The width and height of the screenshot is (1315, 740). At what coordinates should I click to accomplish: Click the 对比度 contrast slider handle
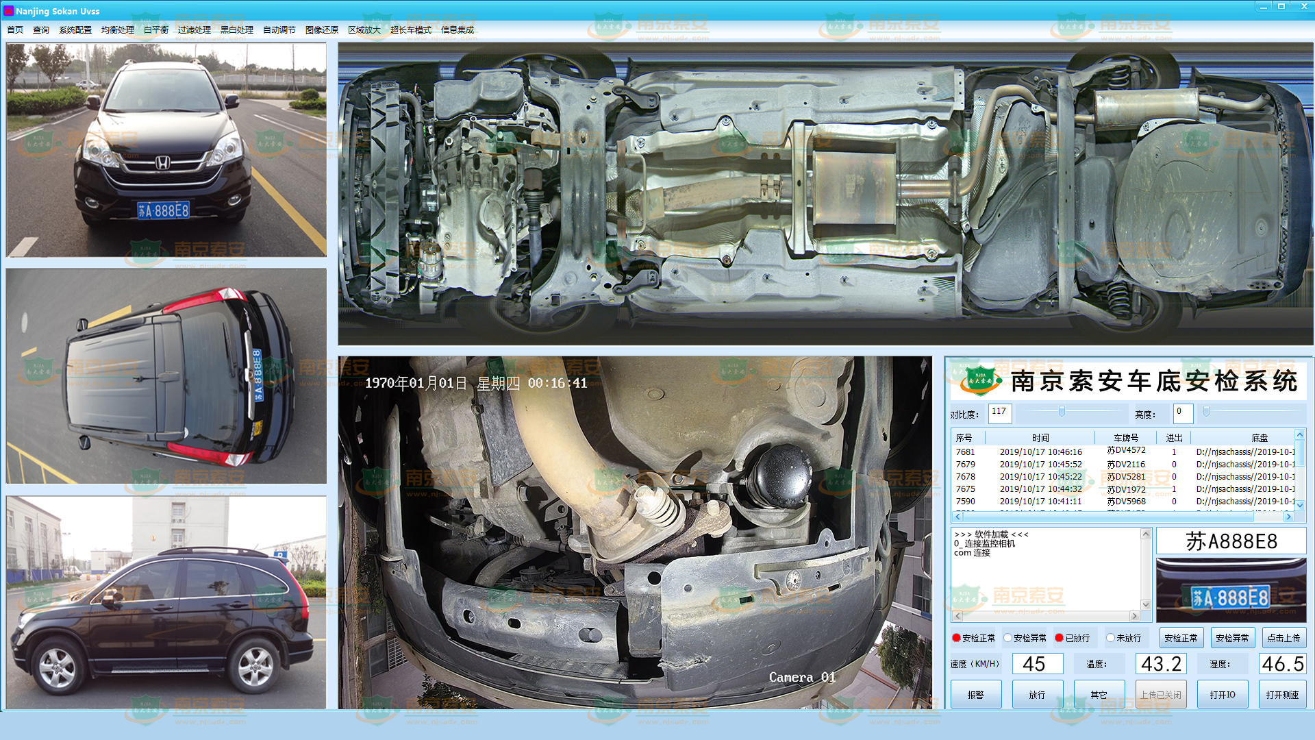coord(1062,412)
